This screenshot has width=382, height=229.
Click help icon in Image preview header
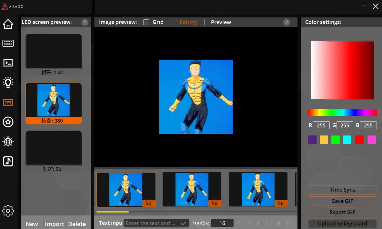(287, 22)
